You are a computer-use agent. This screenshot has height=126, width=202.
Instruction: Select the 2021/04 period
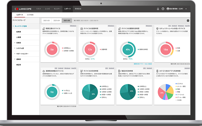[57, 21]
